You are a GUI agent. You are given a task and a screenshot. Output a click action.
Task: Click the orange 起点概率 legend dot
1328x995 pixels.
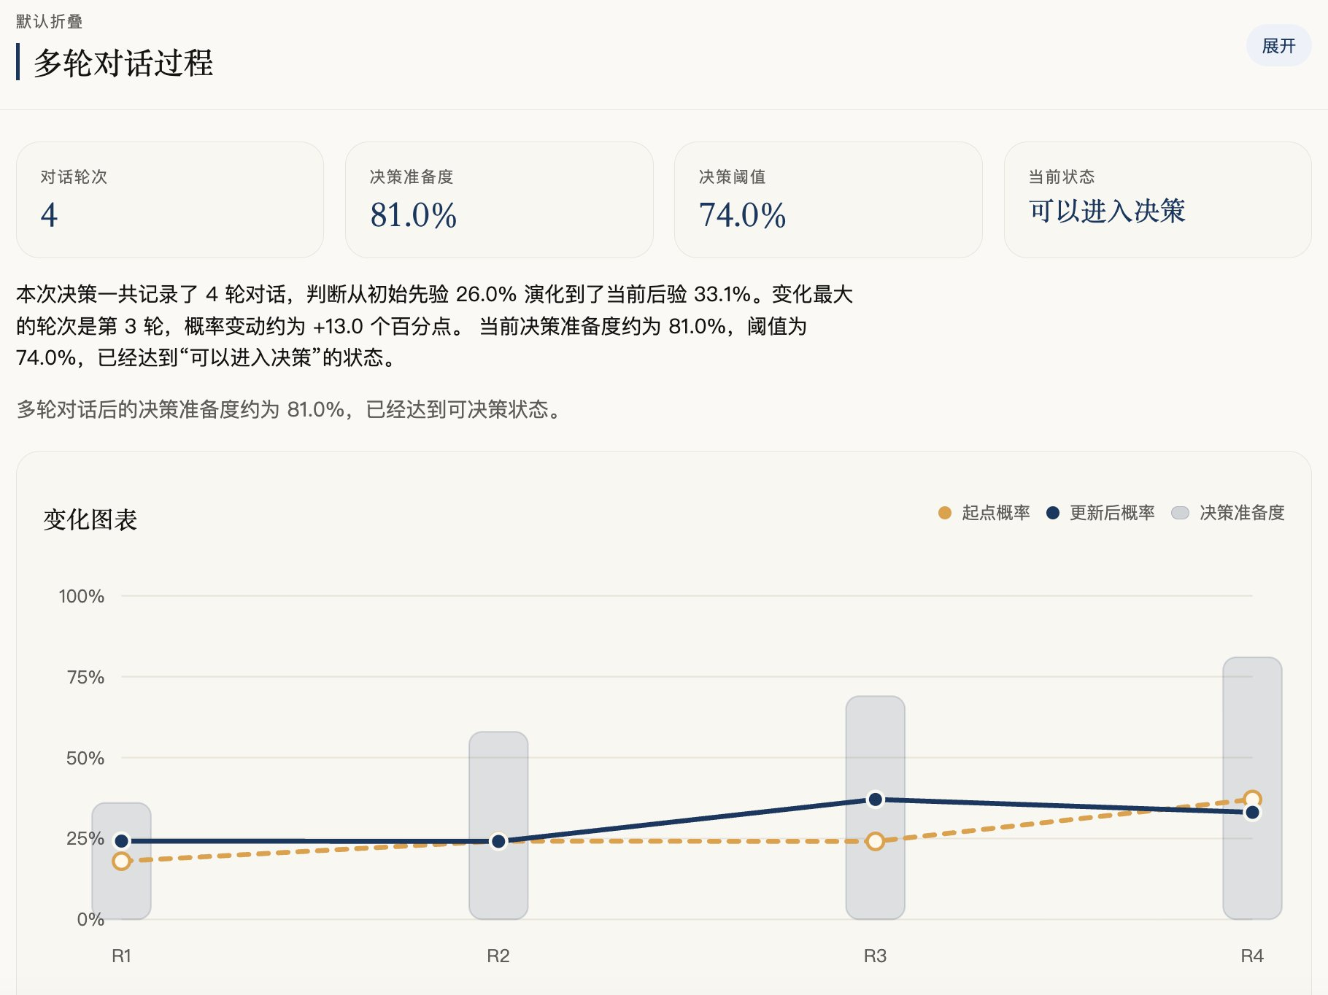(945, 513)
